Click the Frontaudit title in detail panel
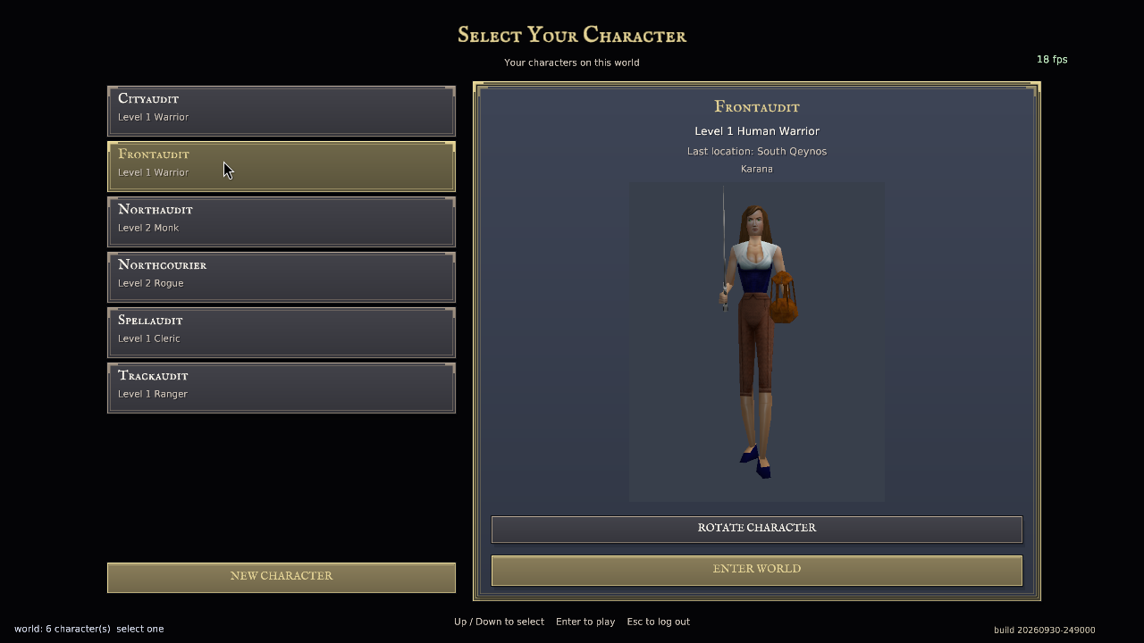Viewport: 1144px width, 643px height. [x=757, y=107]
